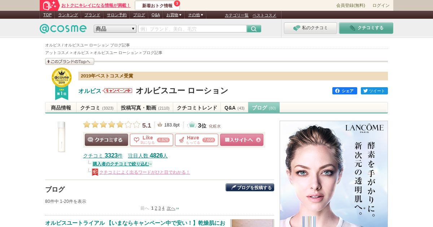Open the pink lock sparkle icon
The height and width of the screenshot is (227, 433).
[x=50, y=5]
